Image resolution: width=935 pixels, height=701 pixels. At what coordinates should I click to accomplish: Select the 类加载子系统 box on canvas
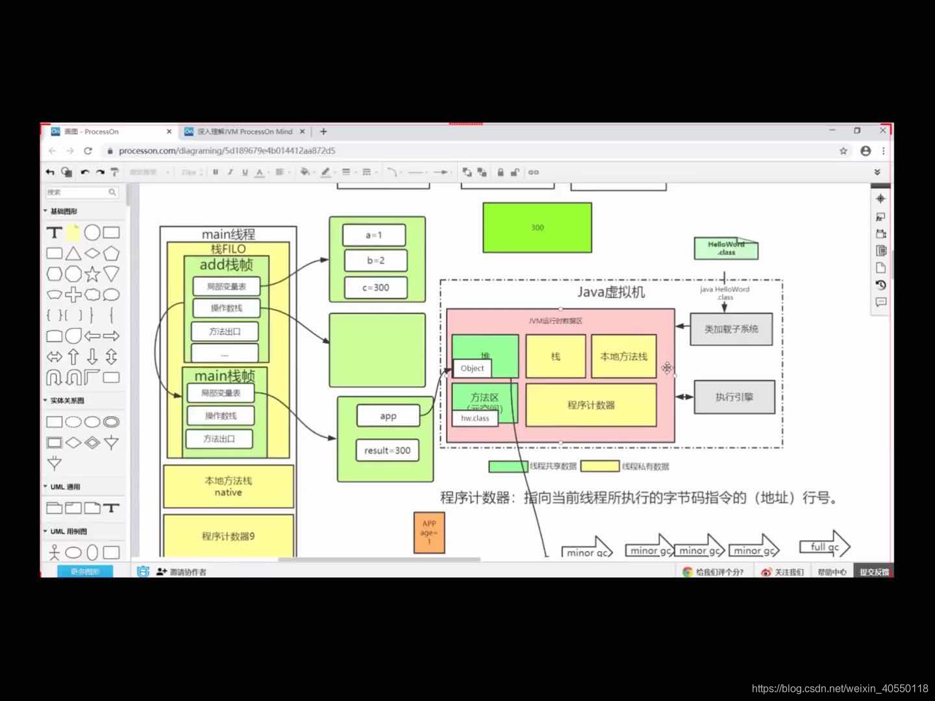click(731, 329)
